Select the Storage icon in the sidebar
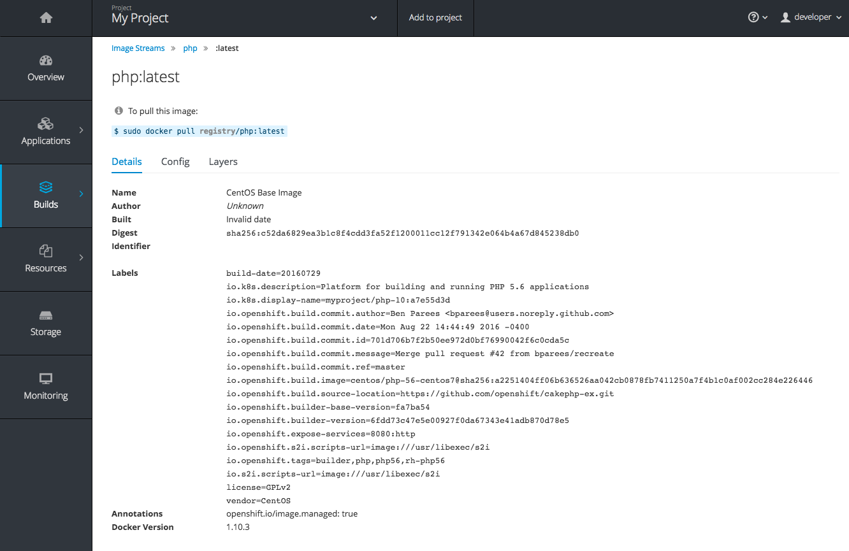This screenshot has height=551, width=849. click(x=45, y=315)
